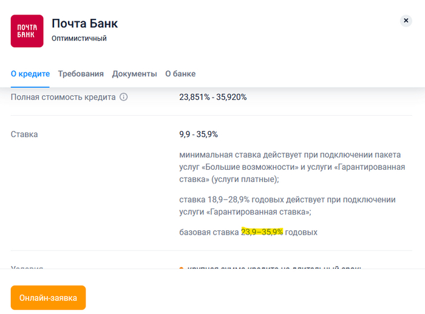
Task: Click the Почта Банк heading title
Action: coord(84,24)
